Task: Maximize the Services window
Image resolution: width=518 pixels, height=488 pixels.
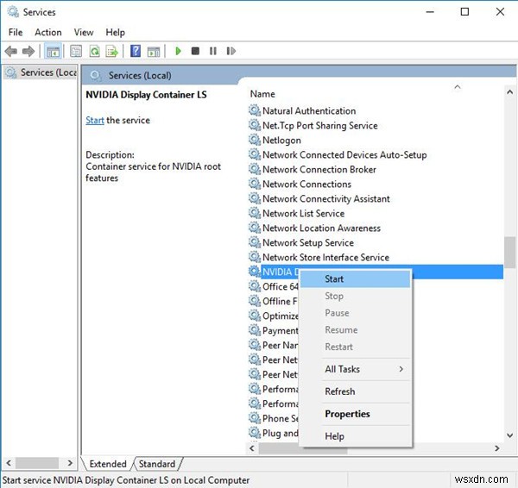Action: point(464,12)
